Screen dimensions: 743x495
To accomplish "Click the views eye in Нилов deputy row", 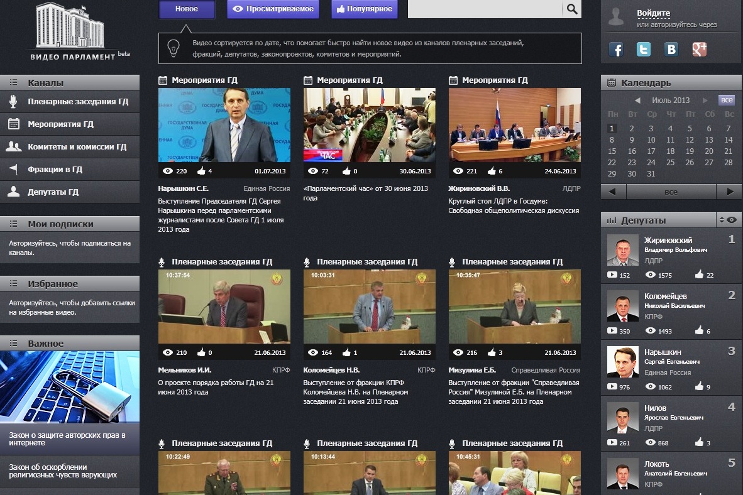I will 651,442.
